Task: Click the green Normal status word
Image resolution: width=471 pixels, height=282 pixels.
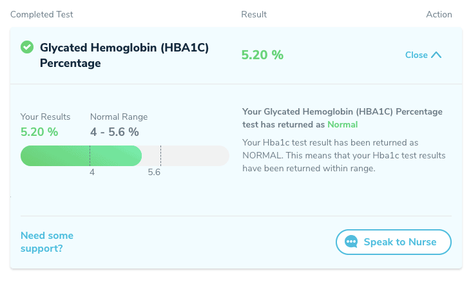Action: 342,124
